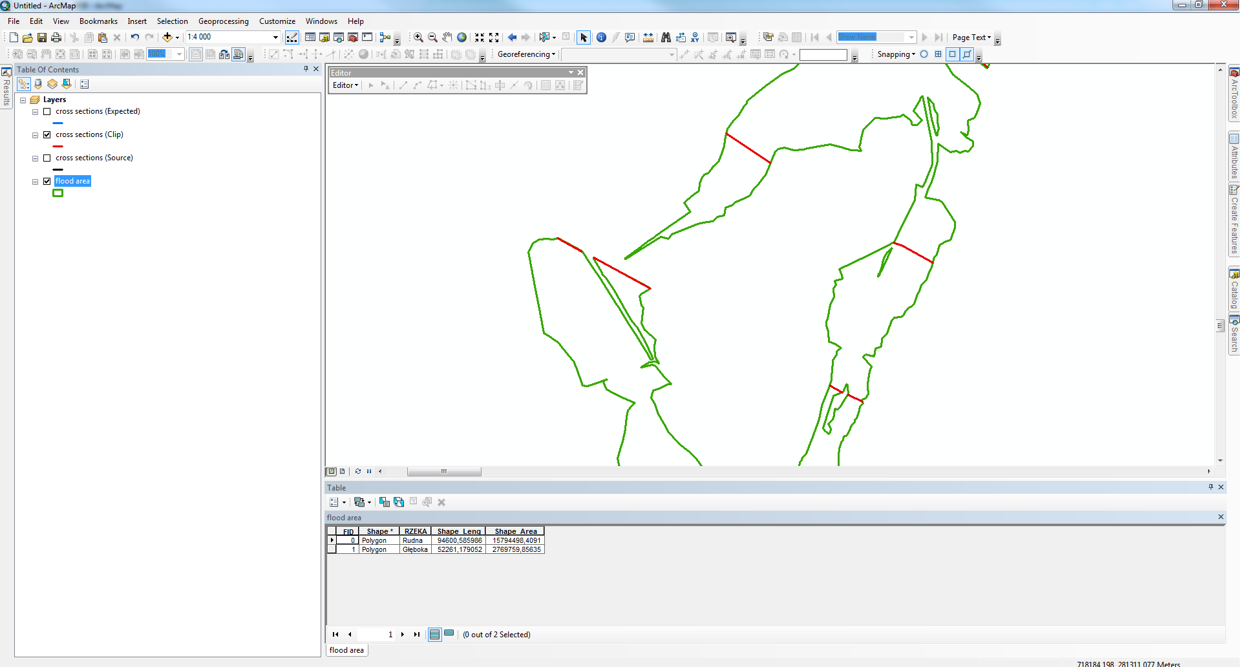Click the Go To XY tool
1241x667 pixels.
click(695, 37)
